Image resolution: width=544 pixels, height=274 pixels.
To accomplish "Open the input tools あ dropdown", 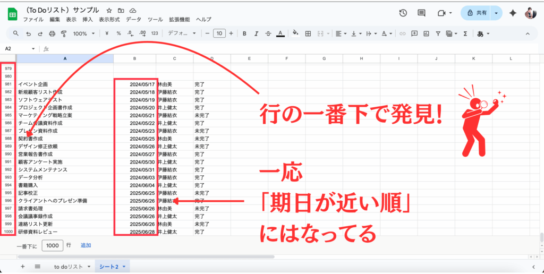I will click(x=483, y=33).
